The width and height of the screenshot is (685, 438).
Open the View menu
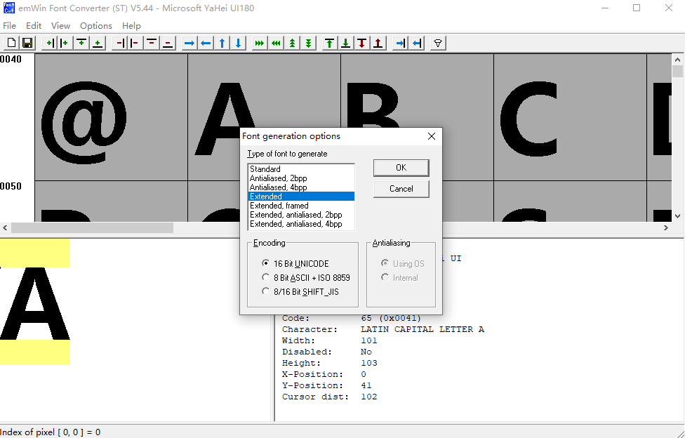(60, 26)
